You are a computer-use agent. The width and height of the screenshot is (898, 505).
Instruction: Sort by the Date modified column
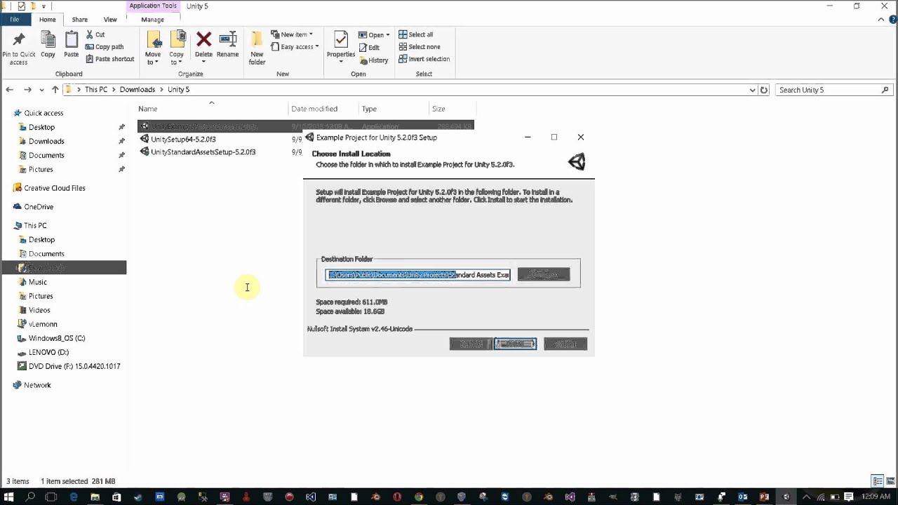314,109
